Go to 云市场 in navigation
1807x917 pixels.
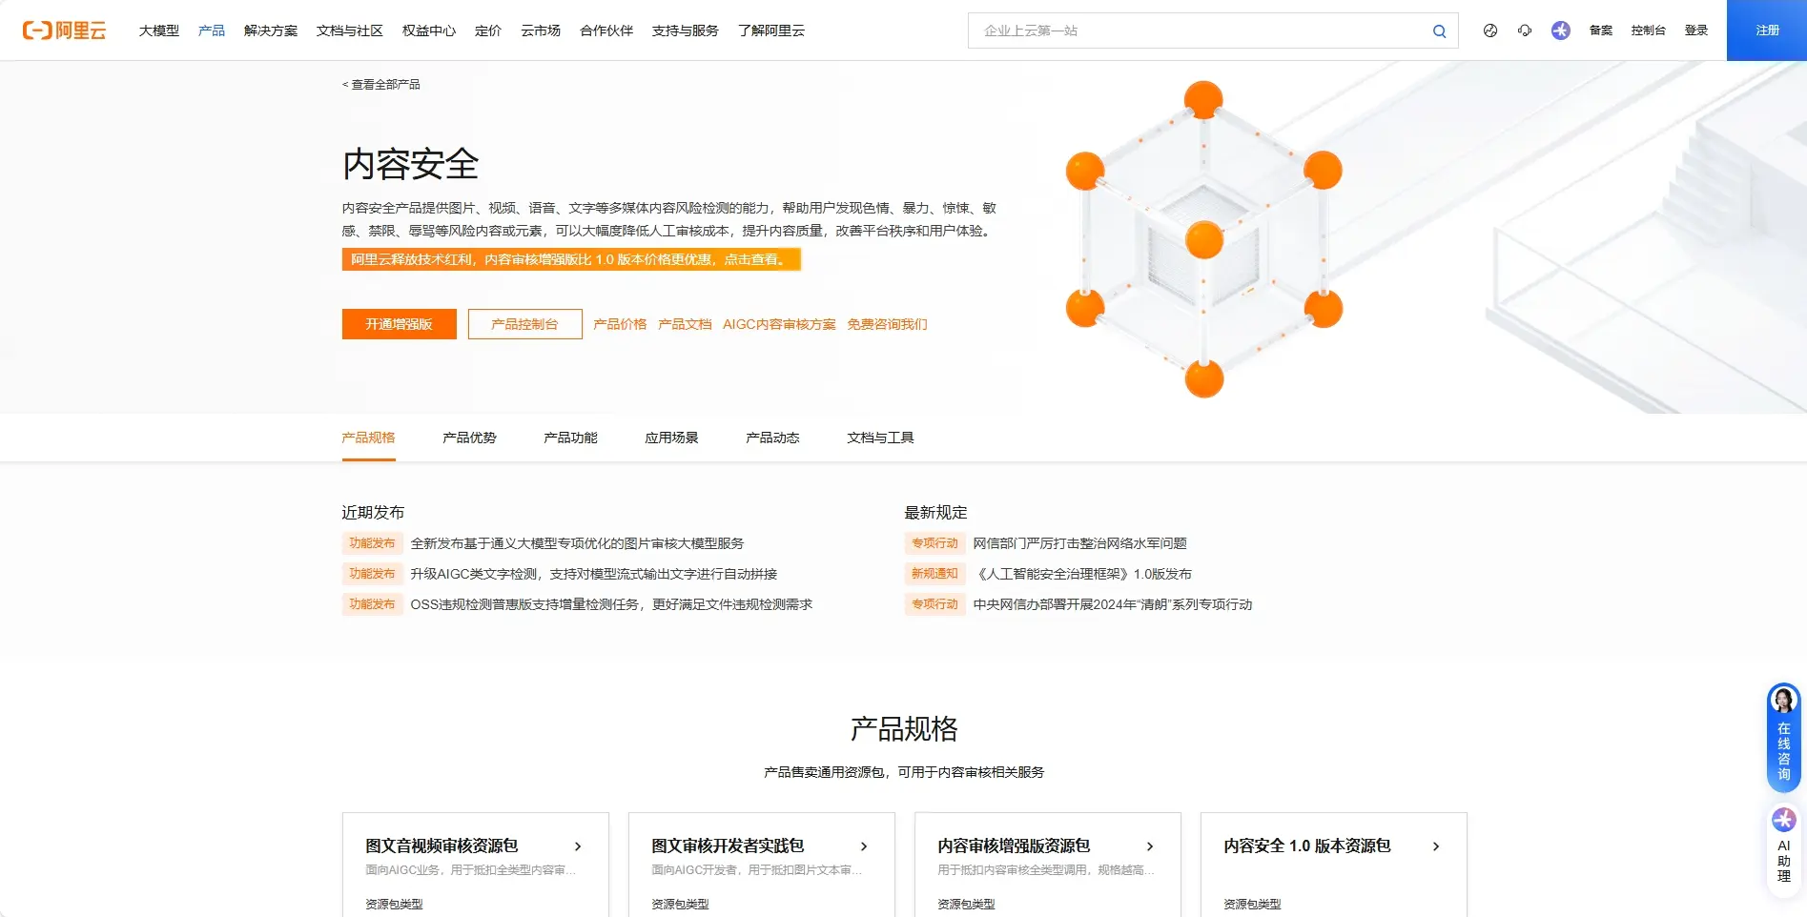[541, 31]
